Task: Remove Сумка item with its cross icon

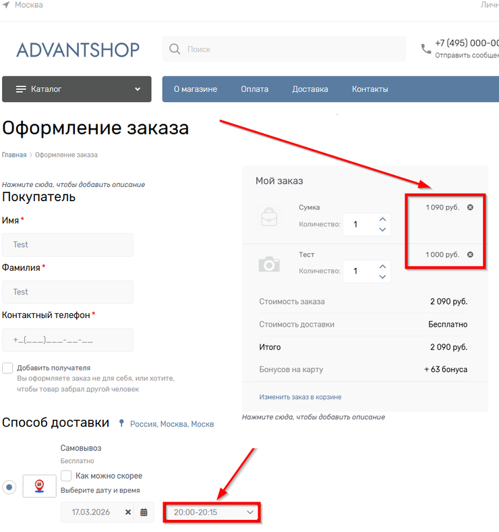Action: click(x=470, y=207)
